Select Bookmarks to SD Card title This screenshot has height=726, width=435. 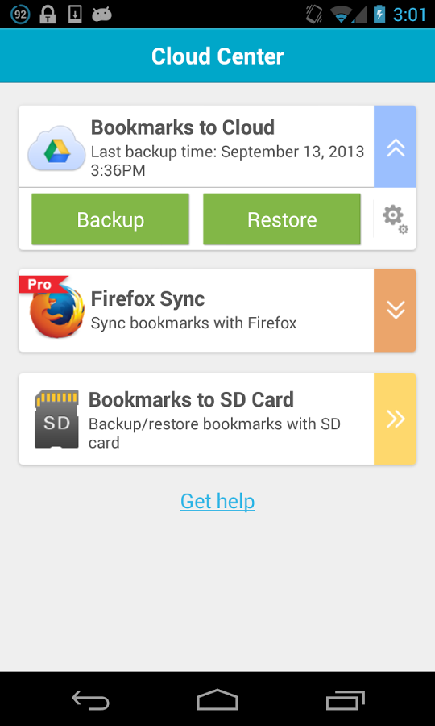click(x=191, y=399)
